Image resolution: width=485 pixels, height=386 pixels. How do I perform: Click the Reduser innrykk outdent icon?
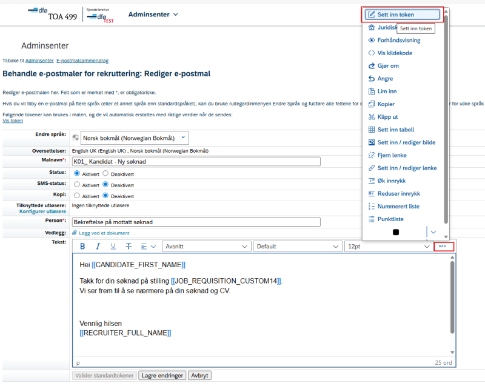coord(372,193)
